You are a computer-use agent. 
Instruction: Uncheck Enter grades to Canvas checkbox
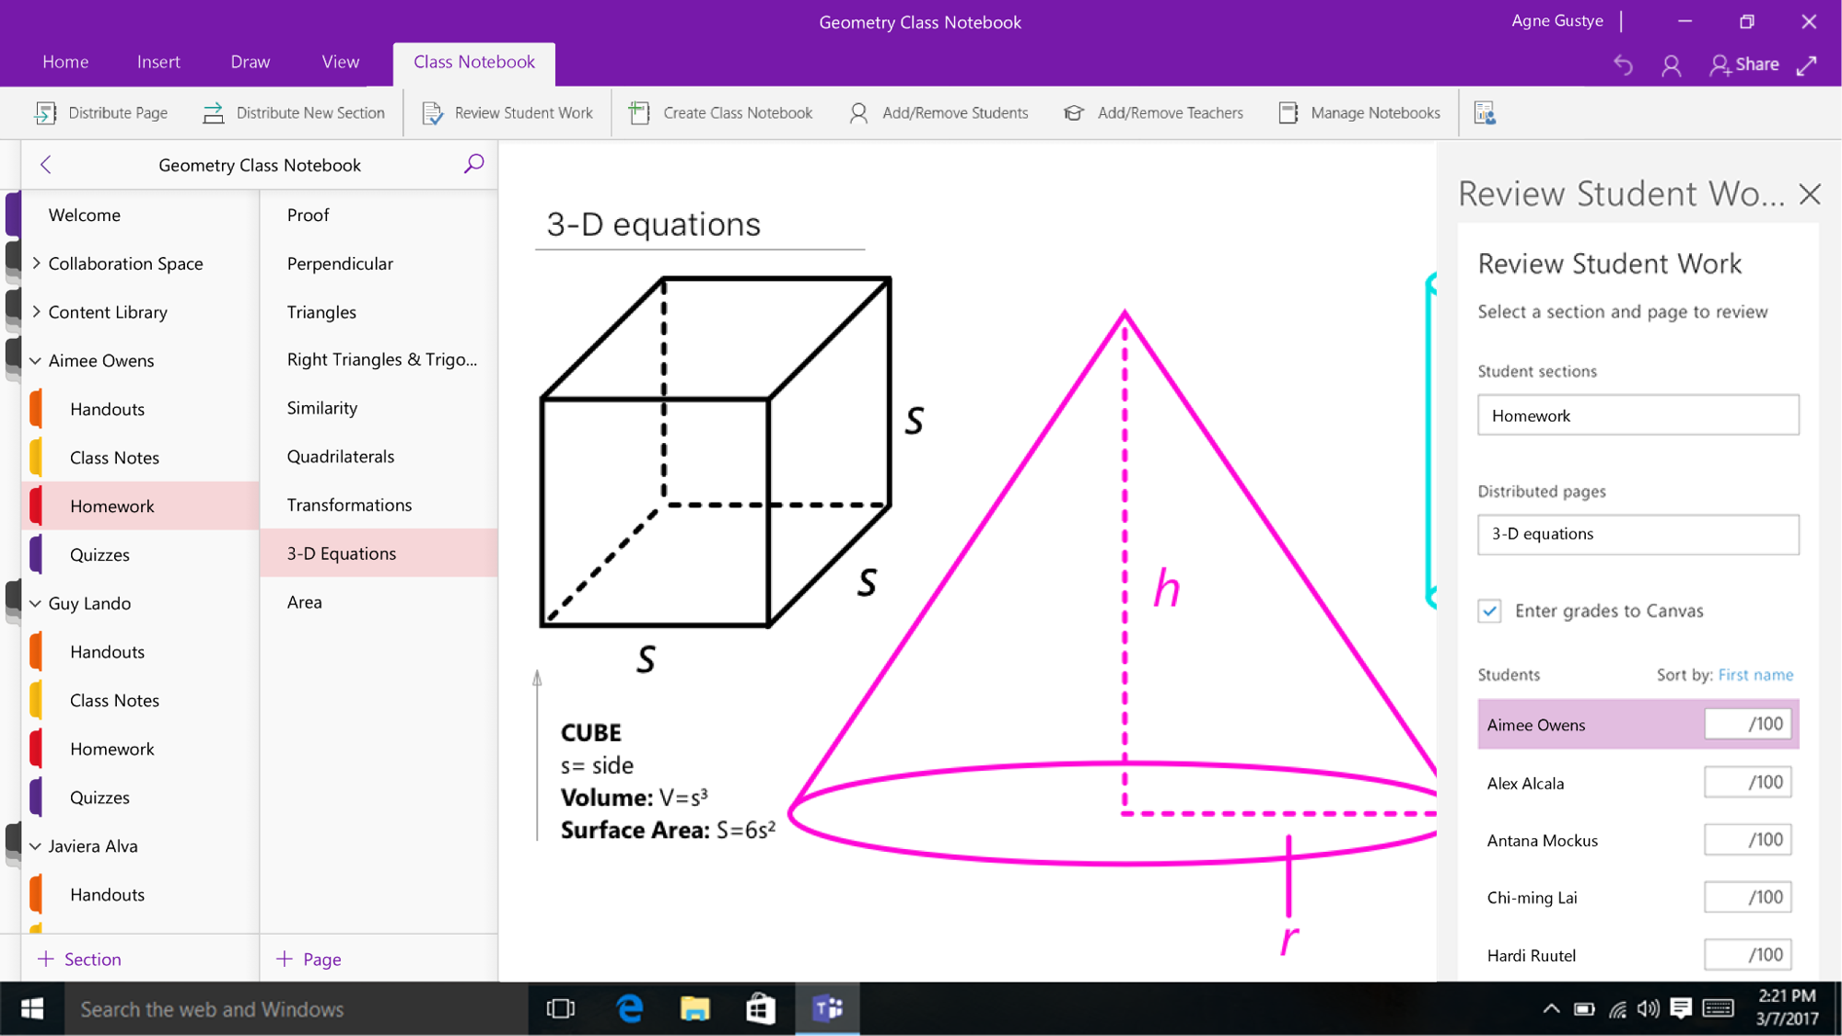pyautogui.click(x=1489, y=611)
